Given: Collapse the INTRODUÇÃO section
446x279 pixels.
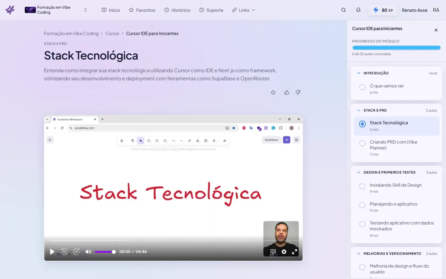Looking at the screenshot, I should click(359, 73).
